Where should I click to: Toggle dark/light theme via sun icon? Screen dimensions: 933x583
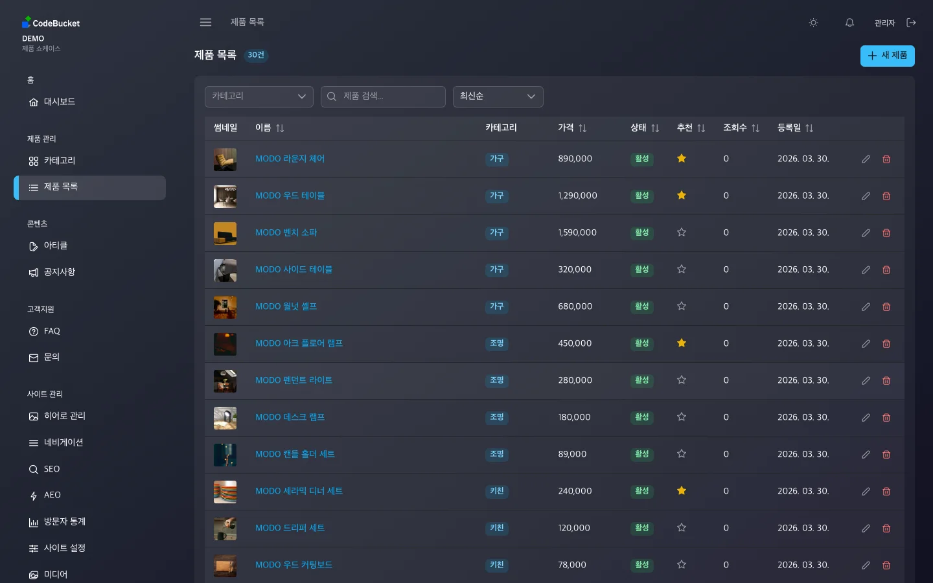(813, 22)
